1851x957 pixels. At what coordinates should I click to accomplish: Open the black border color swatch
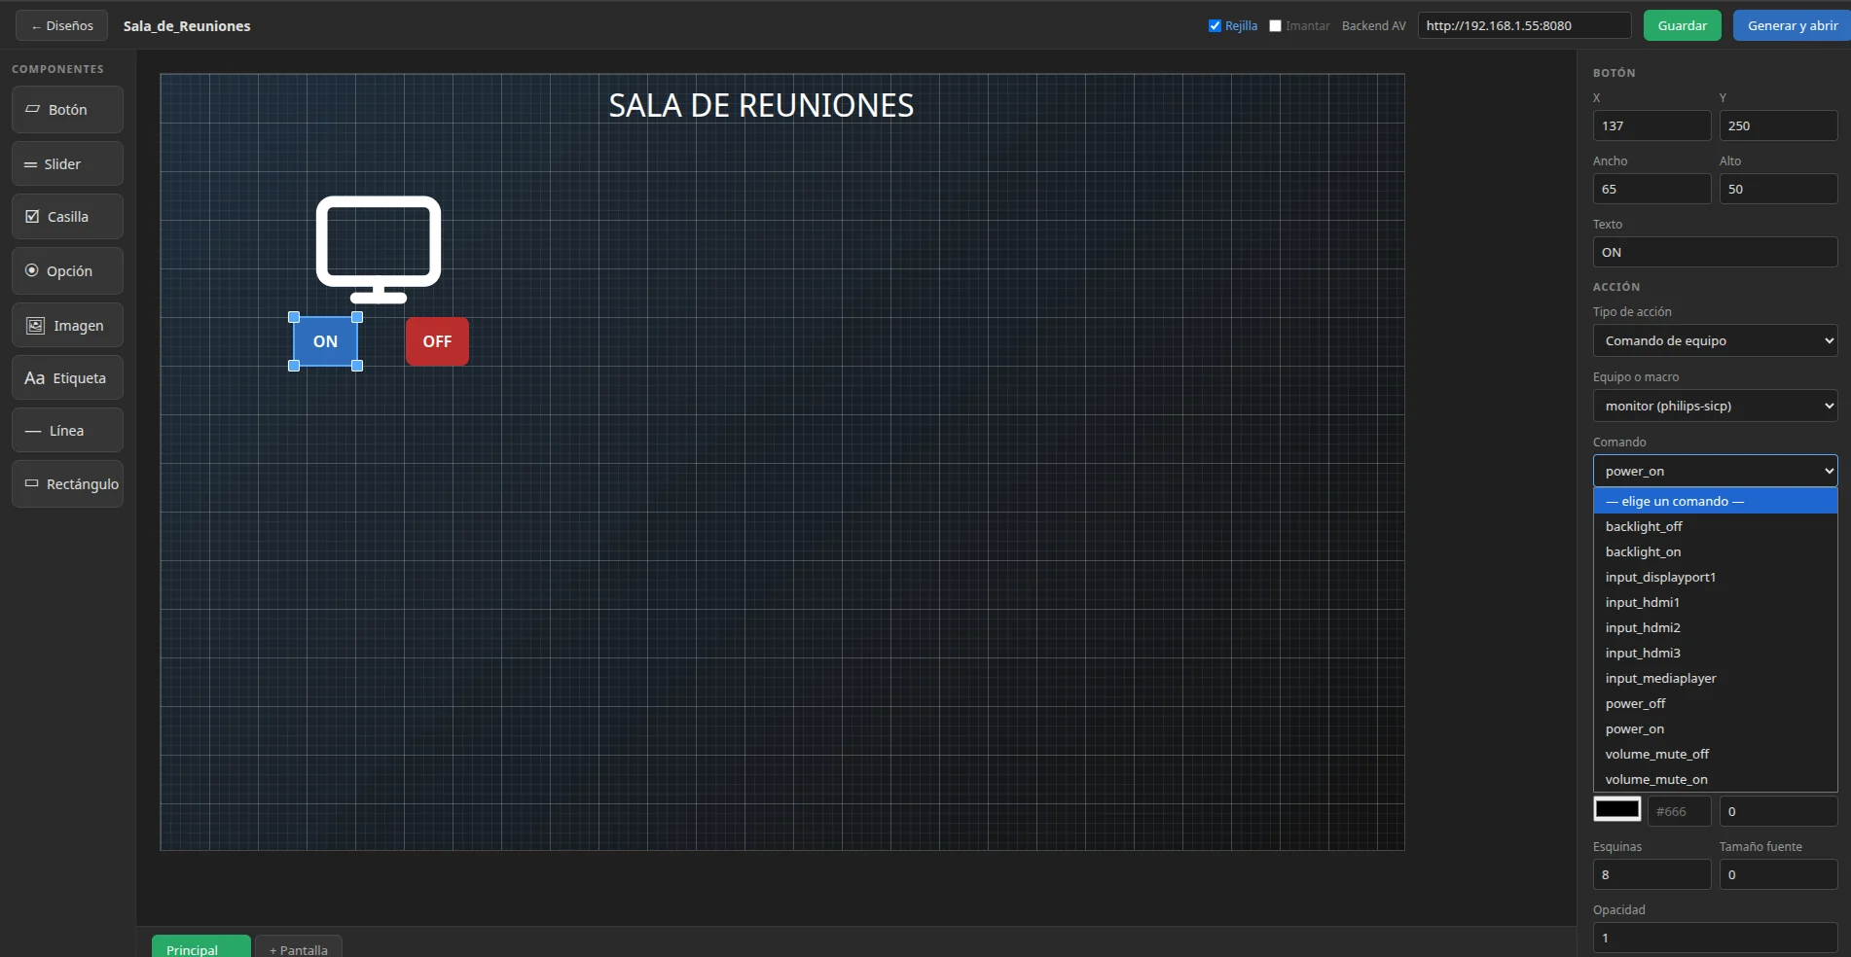click(x=1616, y=809)
